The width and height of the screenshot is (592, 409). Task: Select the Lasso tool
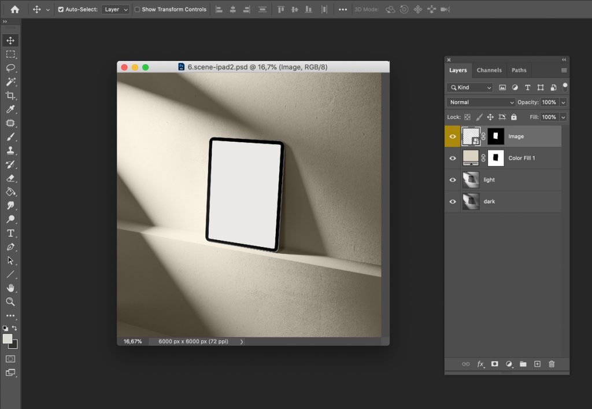click(10, 68)
